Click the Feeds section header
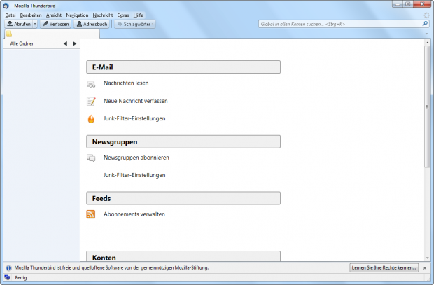434x285 pixels. [183, 198]
